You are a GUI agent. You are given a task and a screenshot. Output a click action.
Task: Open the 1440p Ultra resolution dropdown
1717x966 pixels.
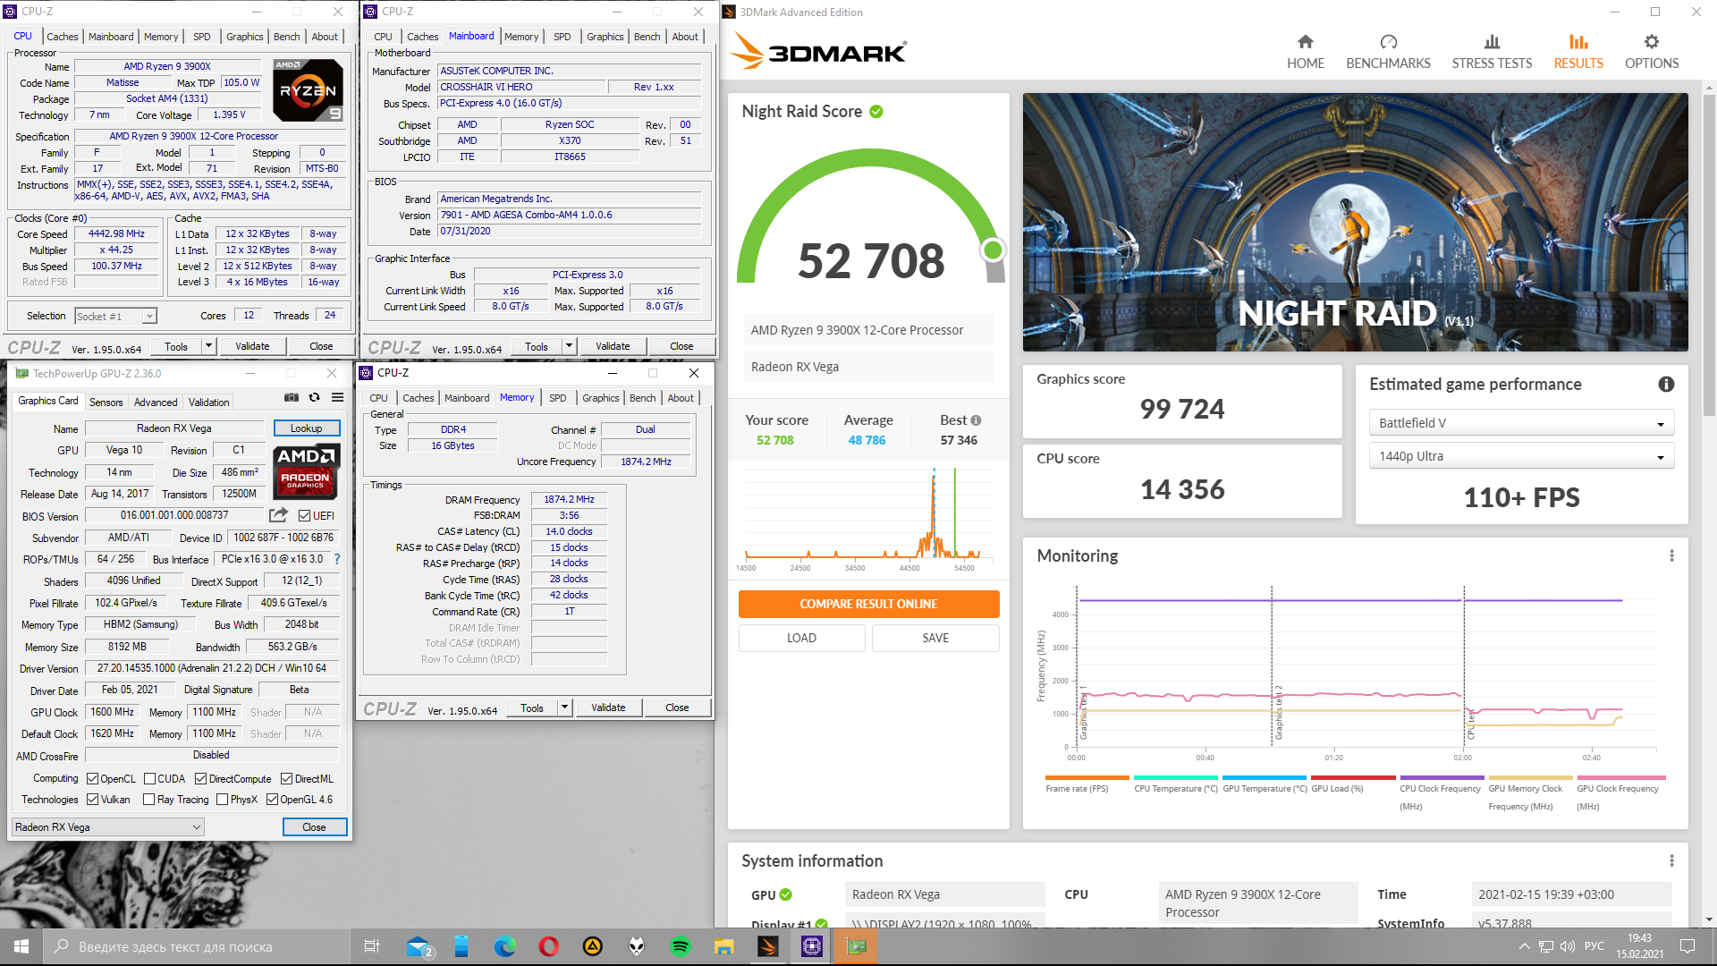[x=1521, y=456]
